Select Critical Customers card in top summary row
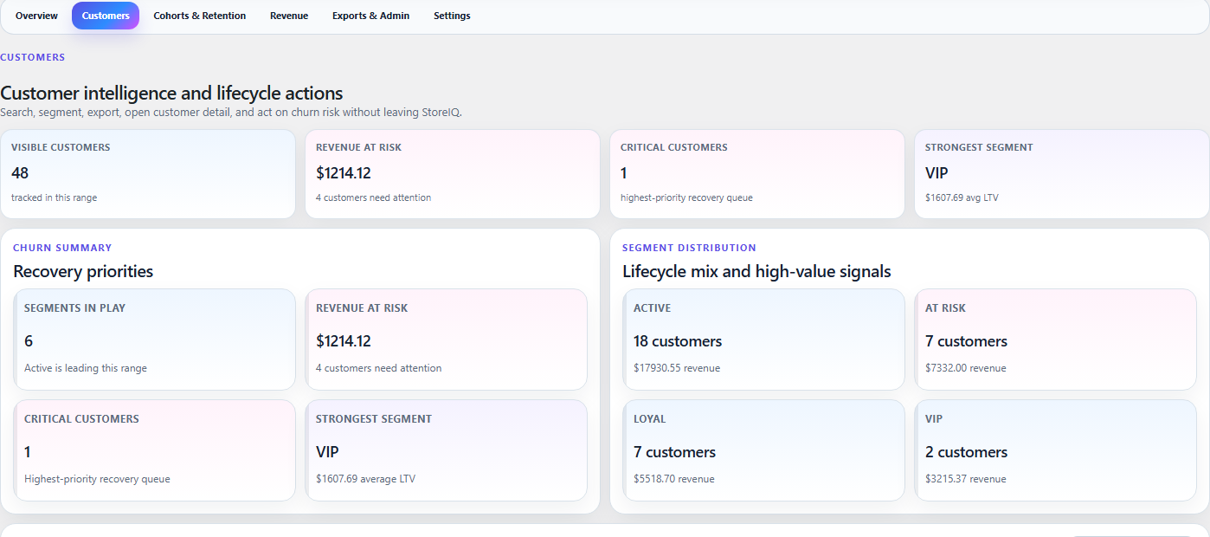Screen dimensions: 1210x537 pos(756,173)
